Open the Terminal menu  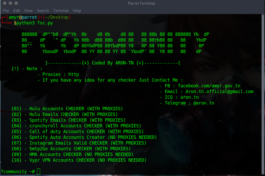(61, 11)
